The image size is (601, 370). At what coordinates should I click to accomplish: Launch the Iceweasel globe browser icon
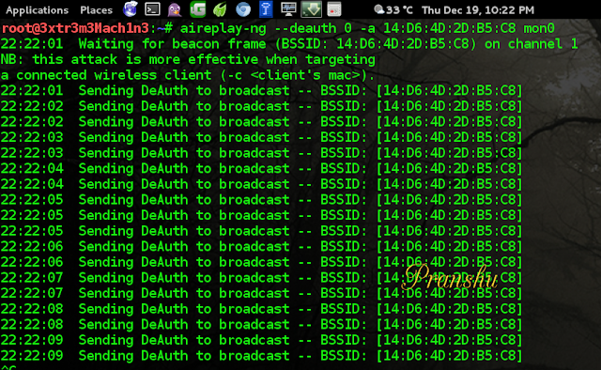pos(130,9)
